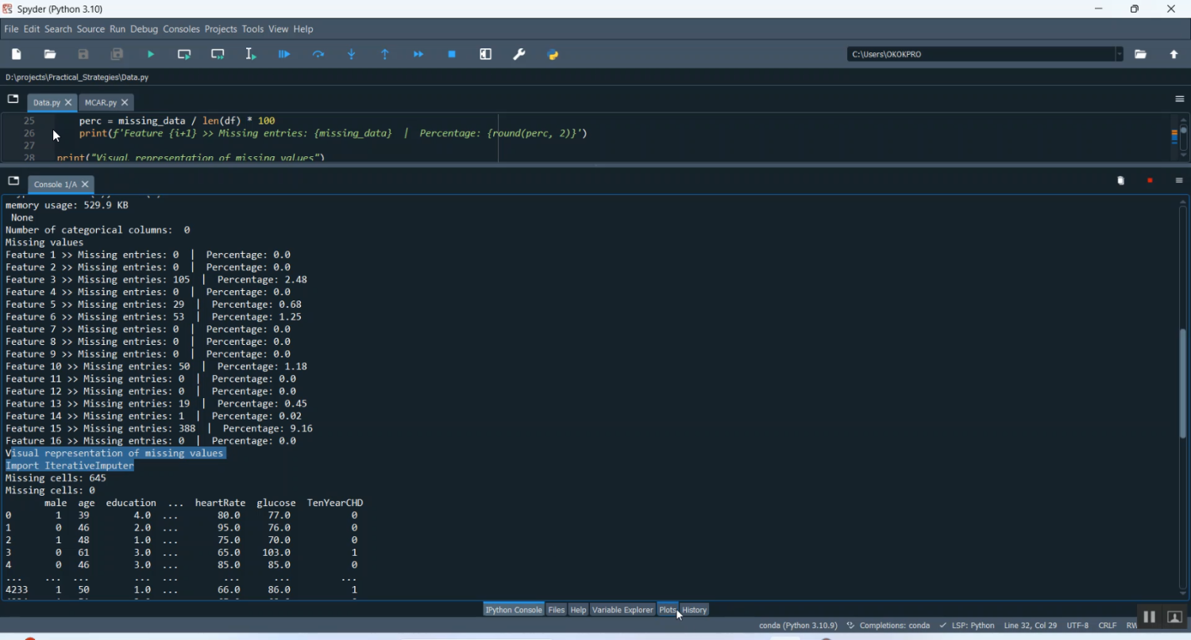Image resolution: width=1191 pixels, height=640 pixels.
Task: Switch to the Plots pane
Action: [667, 610]
